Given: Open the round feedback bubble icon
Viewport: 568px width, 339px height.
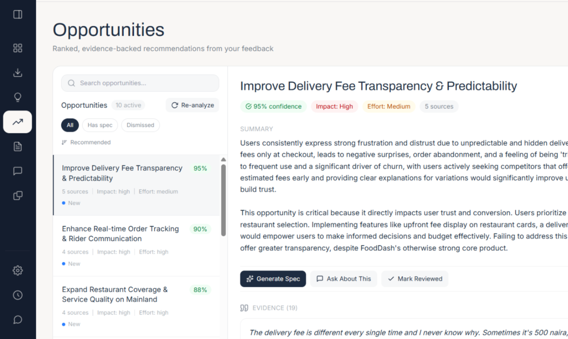Looking at the screenshot, I should (x=18, y=319).
